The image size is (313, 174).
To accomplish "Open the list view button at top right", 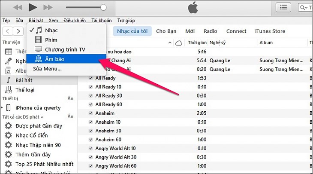I will [283, 7].
